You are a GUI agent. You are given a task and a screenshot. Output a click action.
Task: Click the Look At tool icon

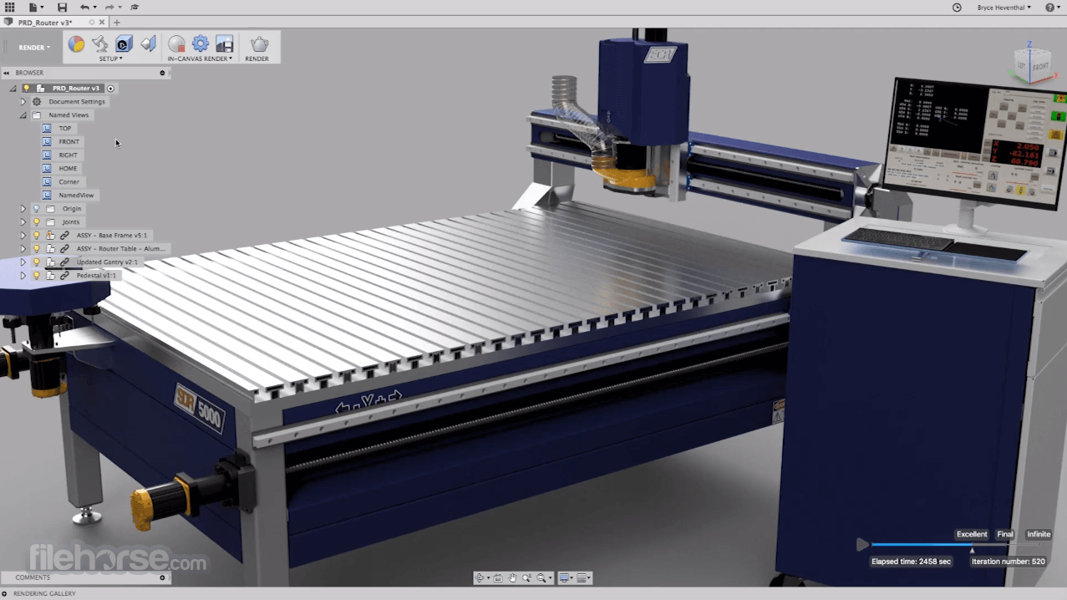pos(498,578)
